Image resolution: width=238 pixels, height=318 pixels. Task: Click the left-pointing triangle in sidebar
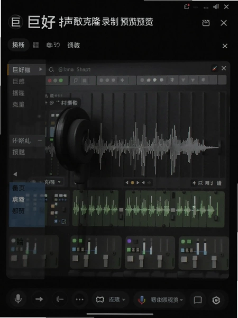(x=15, y=174)
